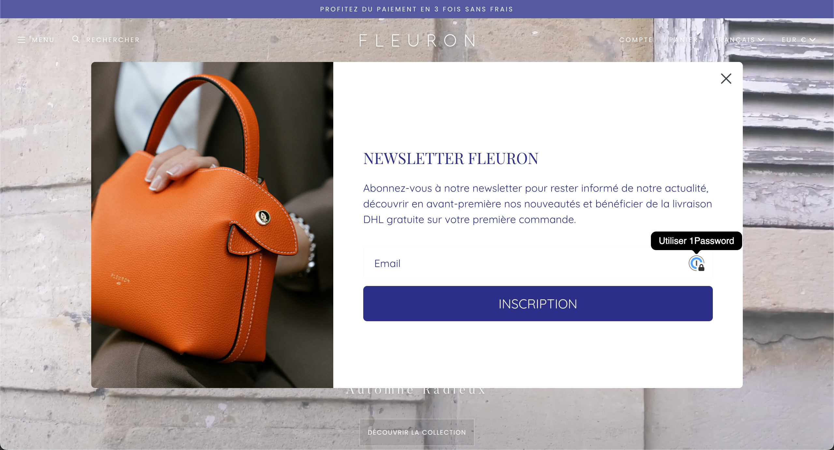Open the PANIER cart link

(x=683, y=40)
